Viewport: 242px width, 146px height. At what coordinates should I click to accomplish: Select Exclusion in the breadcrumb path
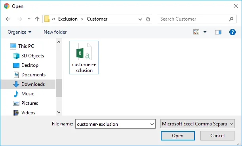pyautogui.click(x=68, y=19)
